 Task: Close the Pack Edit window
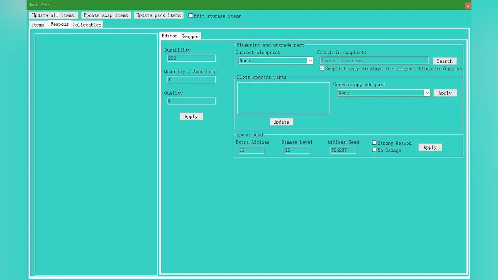(468, 5)
